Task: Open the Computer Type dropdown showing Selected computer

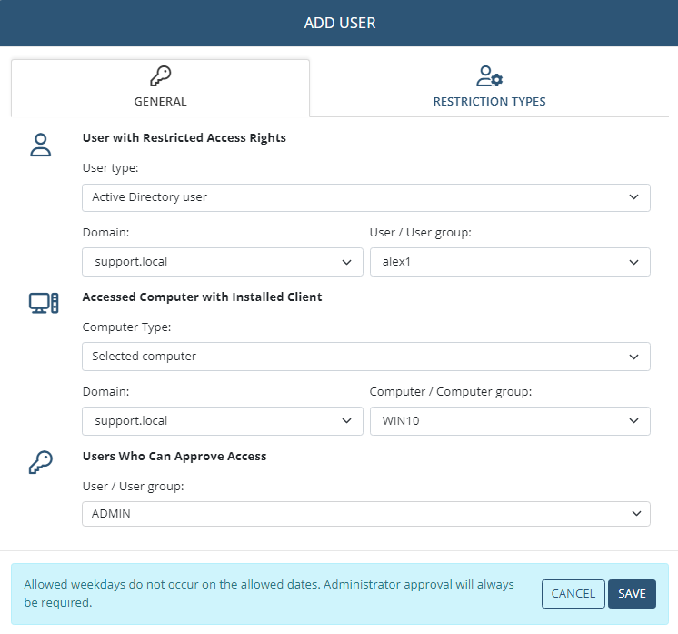Action: pyautogui.click(x=365, y=357)
